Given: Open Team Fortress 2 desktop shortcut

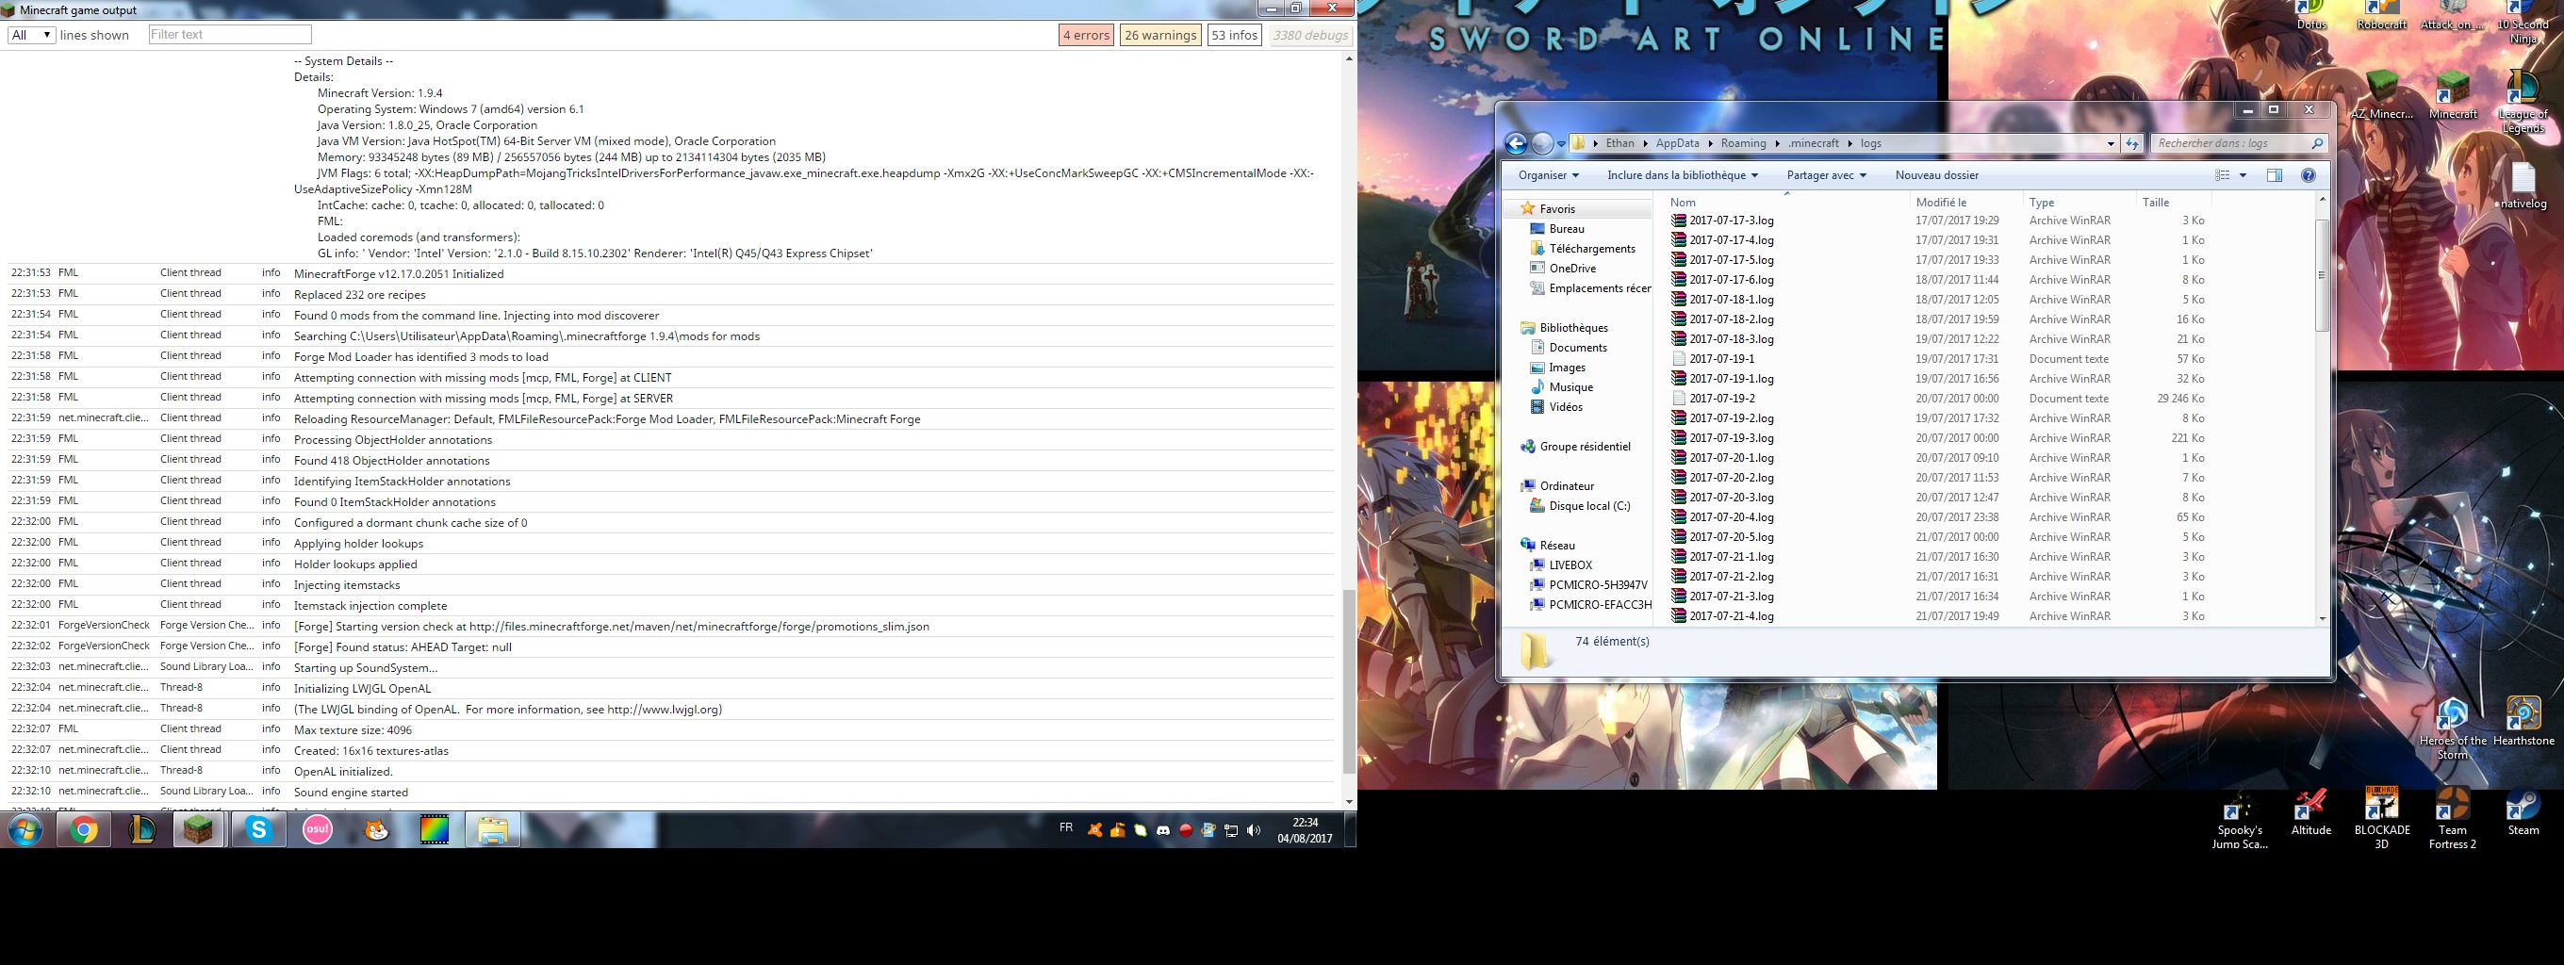Looking at the screenshot, I should click(x=2453, y=819).
